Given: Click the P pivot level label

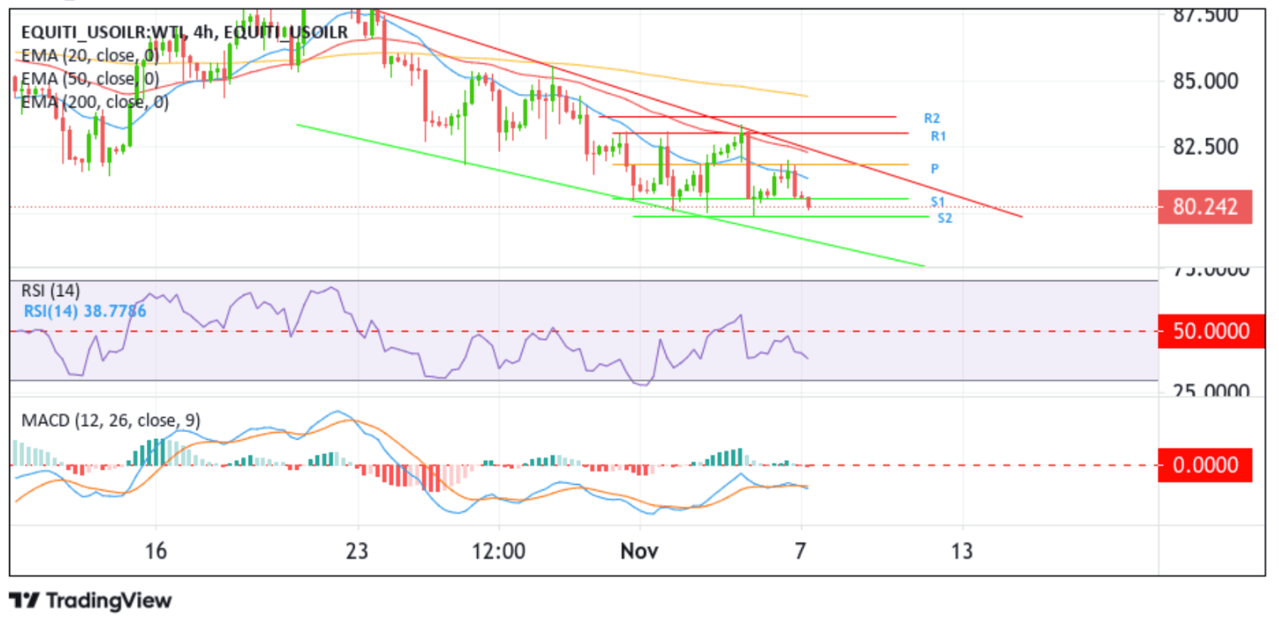Looking at the screenshot, I should 935,169.
